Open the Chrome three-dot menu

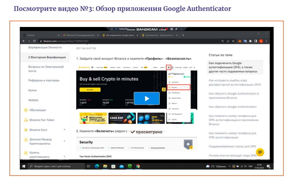tap(266, 41)
